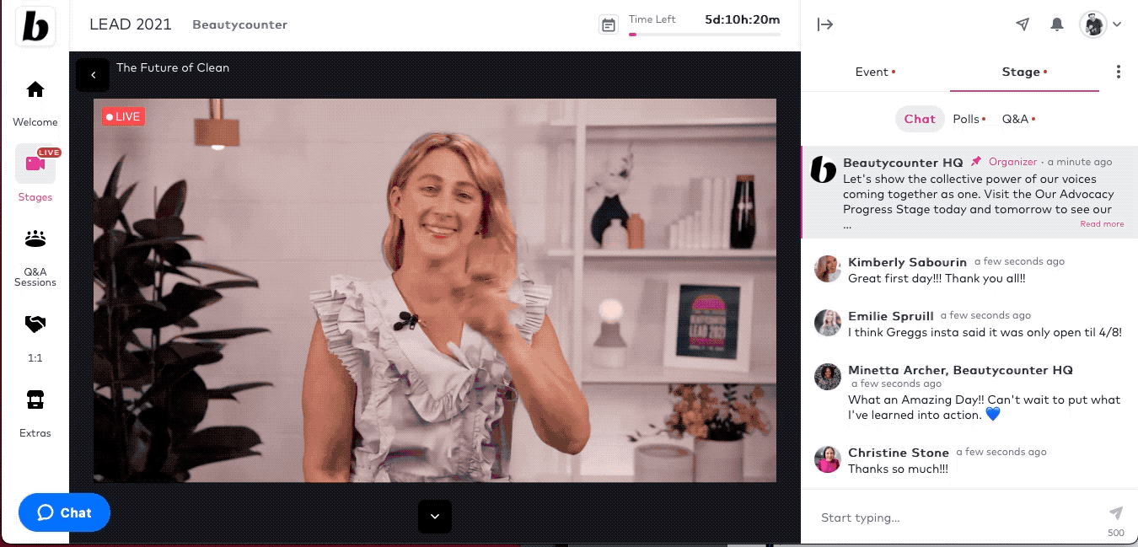Click the Beautycounter HQ organizer avatar
This screenshot has width=1138, height=547.
point(823,169)
